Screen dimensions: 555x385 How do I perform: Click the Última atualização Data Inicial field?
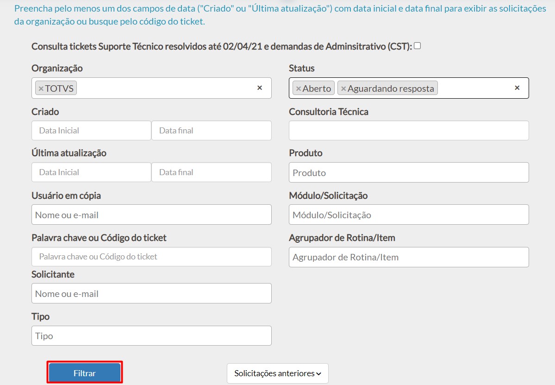[x=91, y=172]
